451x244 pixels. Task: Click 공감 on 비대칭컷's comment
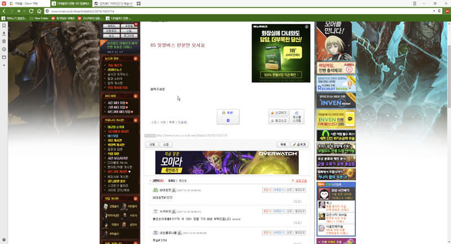click(267, 190)
